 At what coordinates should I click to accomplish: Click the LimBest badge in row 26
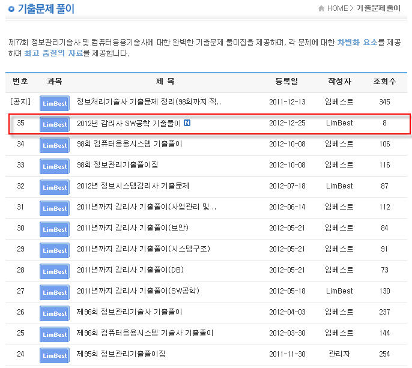[55, 313]
